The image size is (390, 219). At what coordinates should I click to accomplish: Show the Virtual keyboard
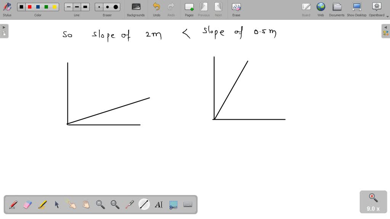pos(188,205)
